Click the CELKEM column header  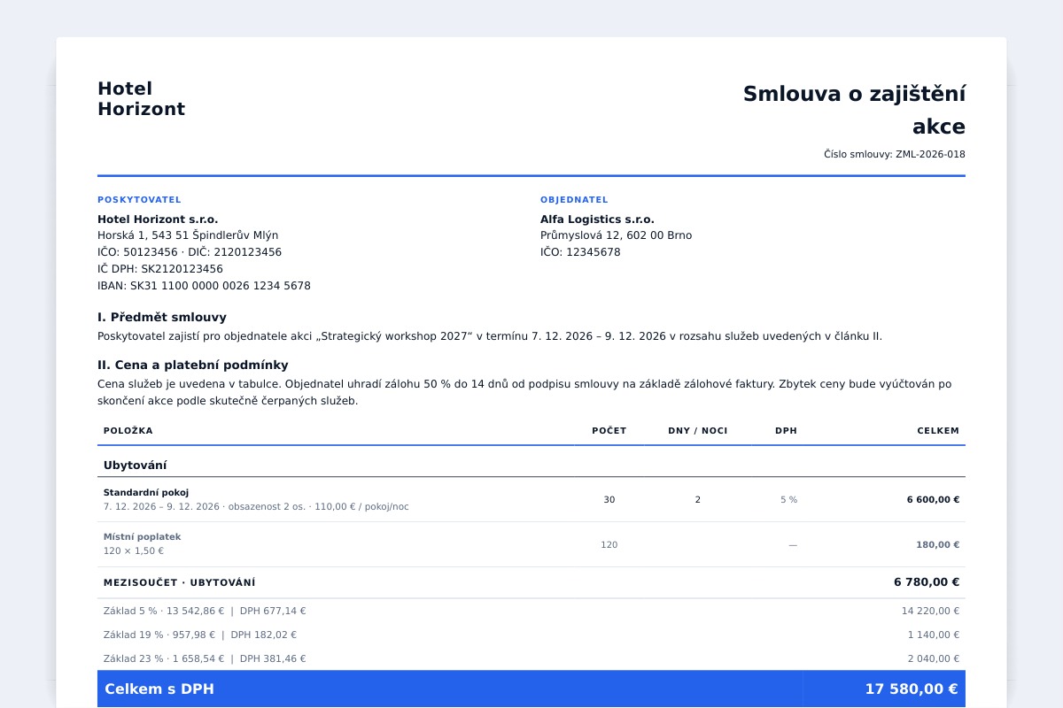[x=938, y=431]
